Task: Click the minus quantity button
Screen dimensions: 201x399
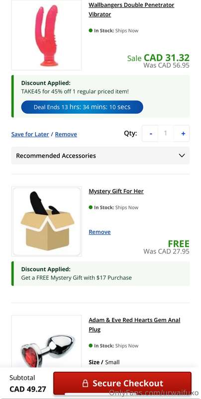Action: point(151,133)
